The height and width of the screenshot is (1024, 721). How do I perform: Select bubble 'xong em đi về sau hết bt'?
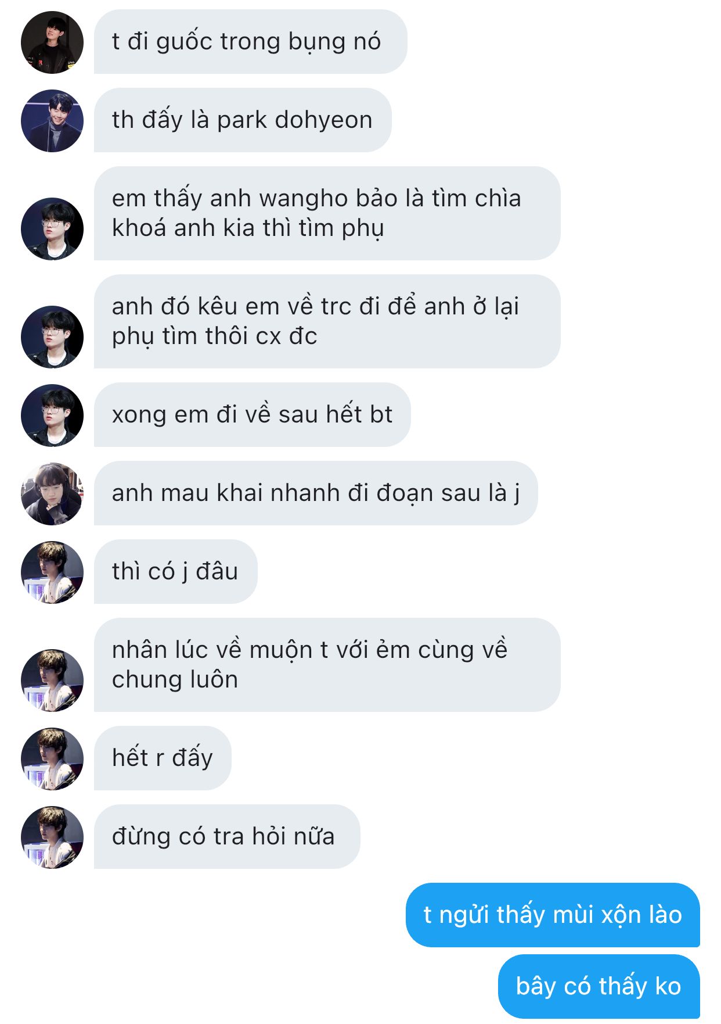click(x=253, y=415)
